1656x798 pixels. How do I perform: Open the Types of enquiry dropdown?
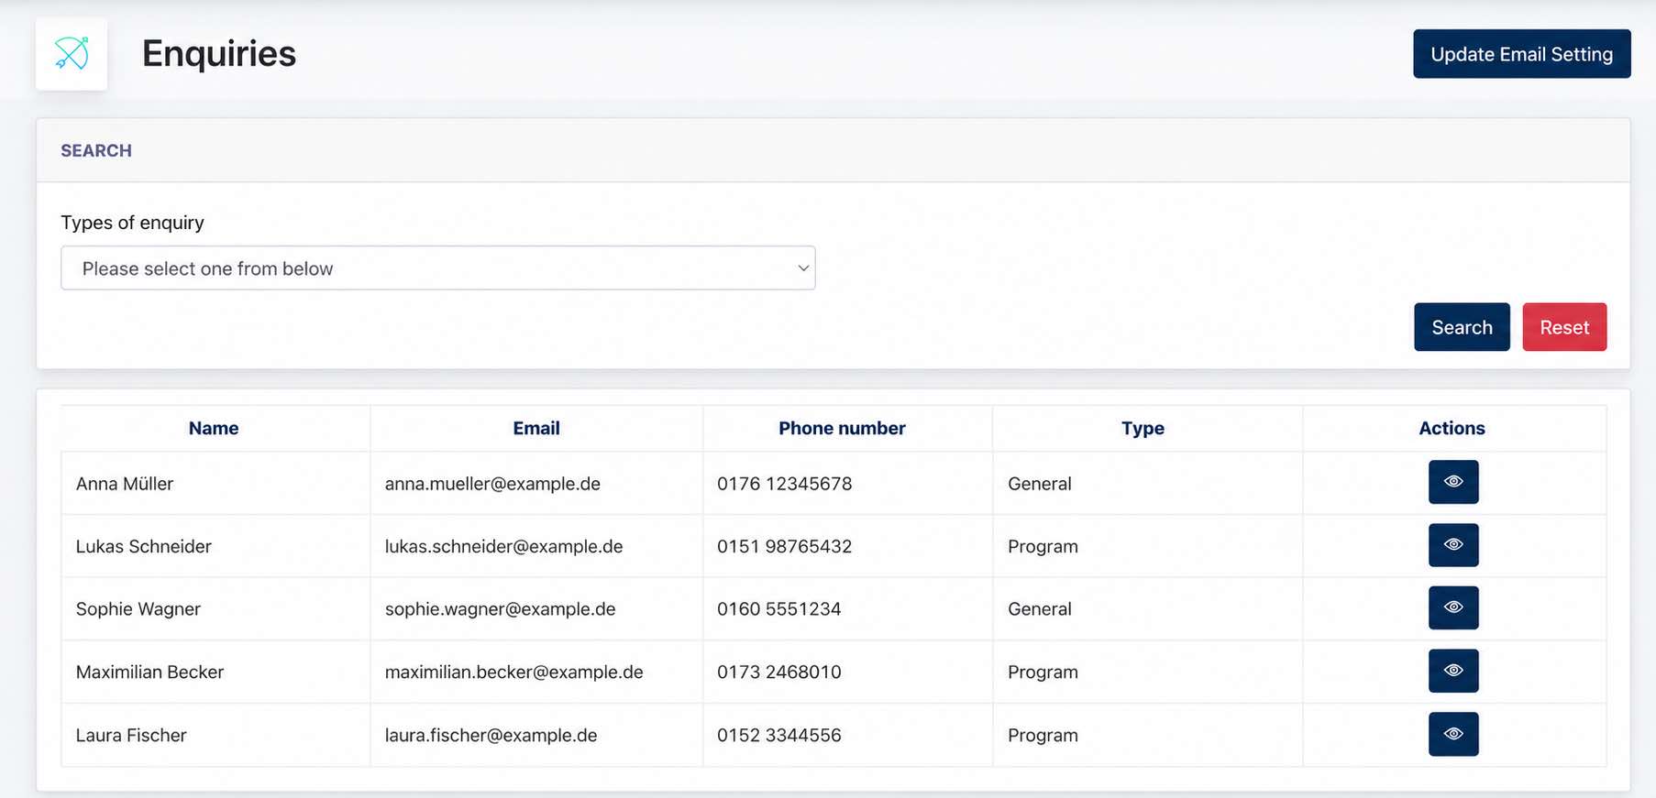438,268
